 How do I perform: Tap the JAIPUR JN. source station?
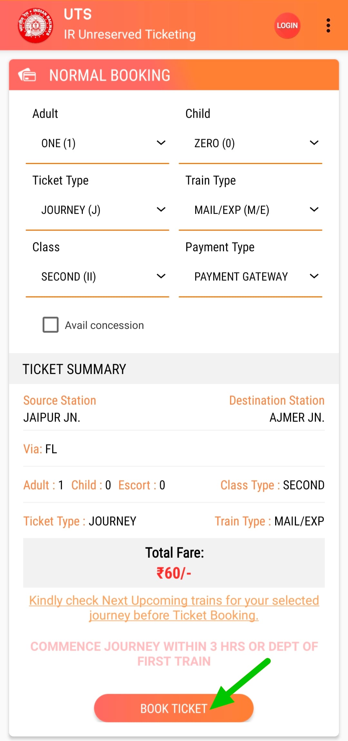click(52, 418)
